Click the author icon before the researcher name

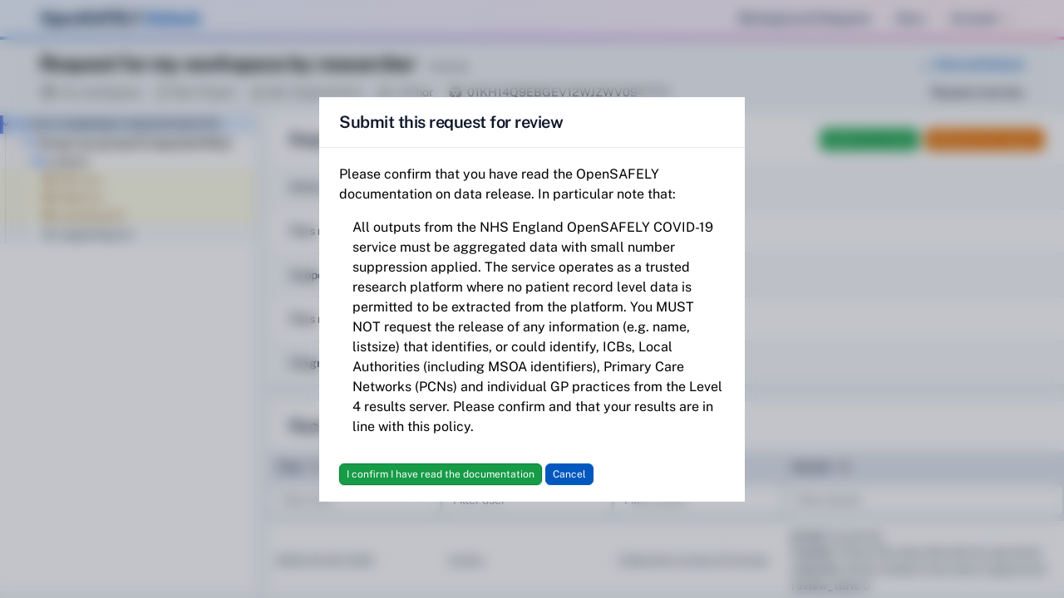click(382, 92)
